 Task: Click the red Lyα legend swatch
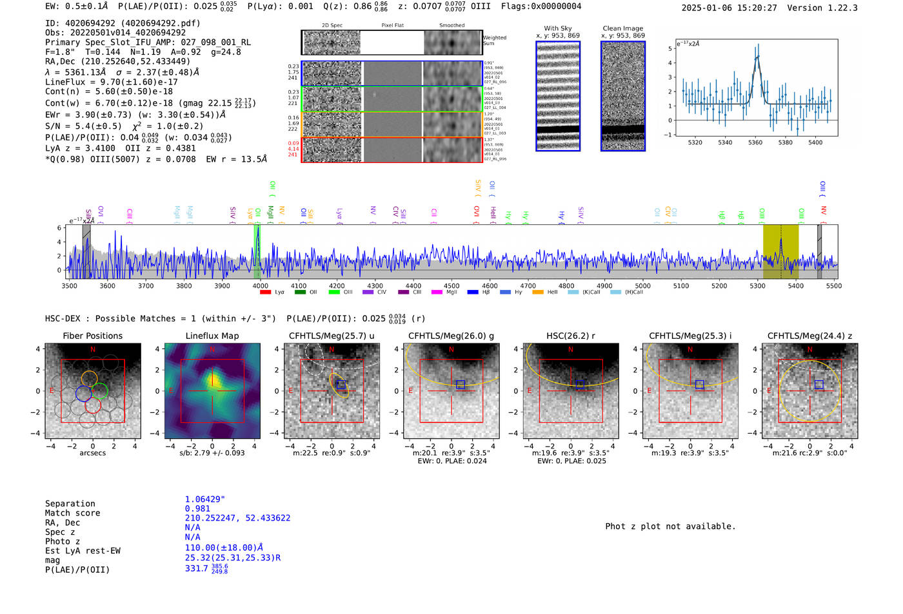click(x=265, y=292)
